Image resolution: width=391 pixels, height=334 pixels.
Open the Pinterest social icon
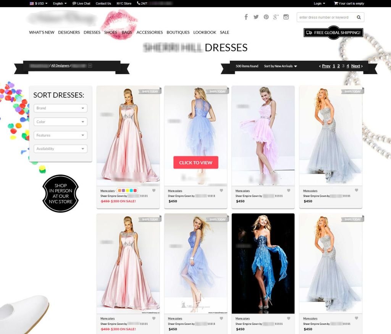(x=266, y=17)
